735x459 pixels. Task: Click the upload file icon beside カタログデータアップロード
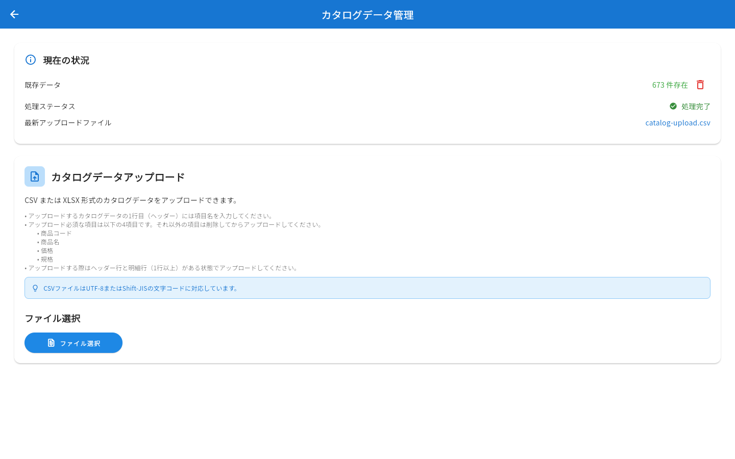35,176
